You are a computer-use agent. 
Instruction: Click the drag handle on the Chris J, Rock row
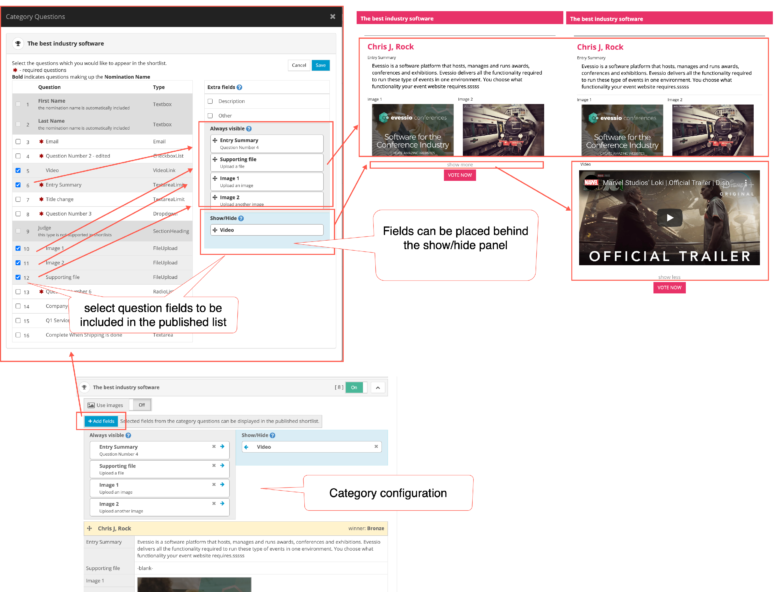click(90, 529)
